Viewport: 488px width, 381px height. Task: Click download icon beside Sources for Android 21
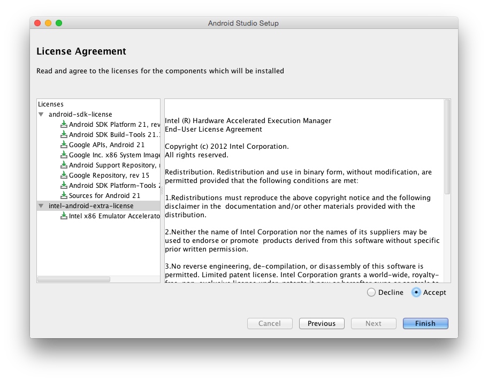click(x=64, y=195)
